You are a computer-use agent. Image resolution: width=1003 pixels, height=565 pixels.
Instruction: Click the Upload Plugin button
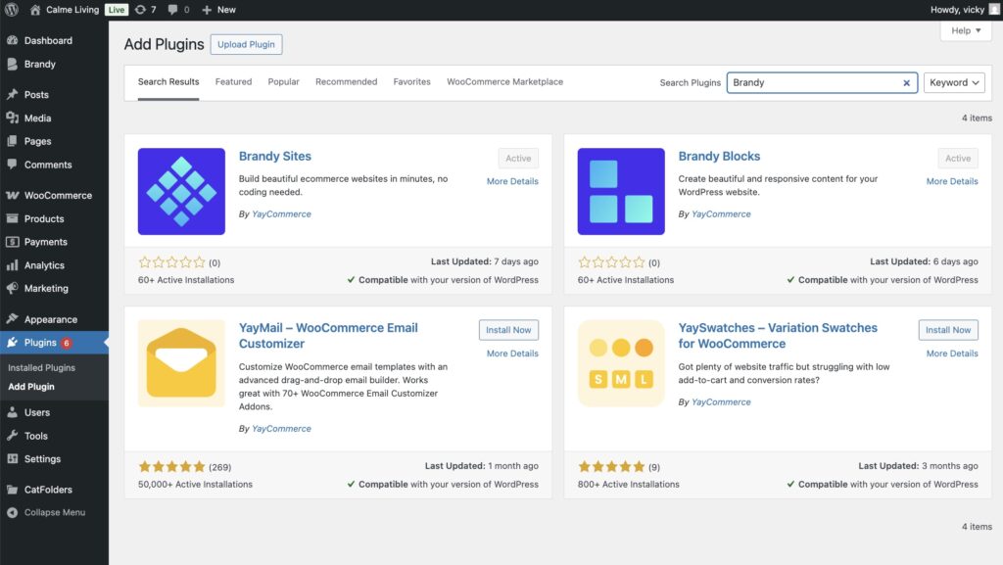pos(246,44)
